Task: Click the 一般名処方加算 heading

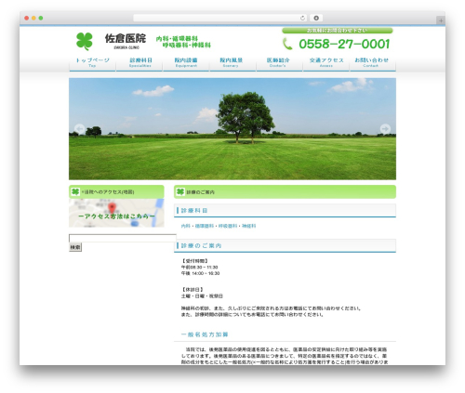Action: (205, 334)
